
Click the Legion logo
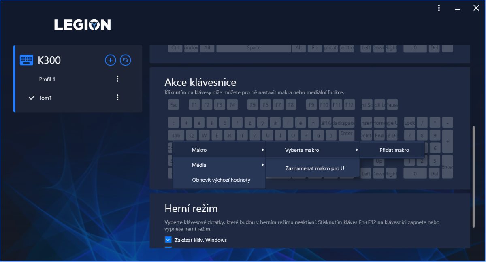(82, 25)
